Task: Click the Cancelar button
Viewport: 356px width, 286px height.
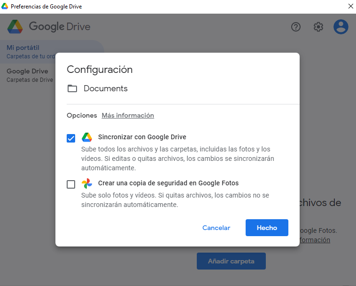Action: (216, 228)
